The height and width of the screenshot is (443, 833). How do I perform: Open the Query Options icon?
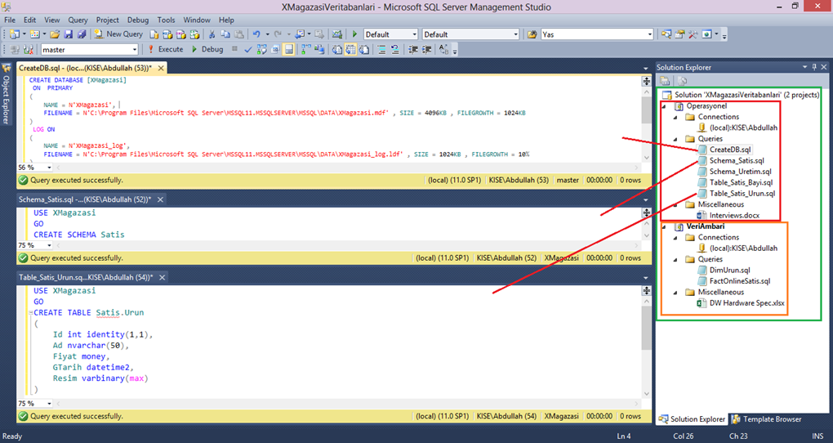pyautogui.click(x=275, y=50)
